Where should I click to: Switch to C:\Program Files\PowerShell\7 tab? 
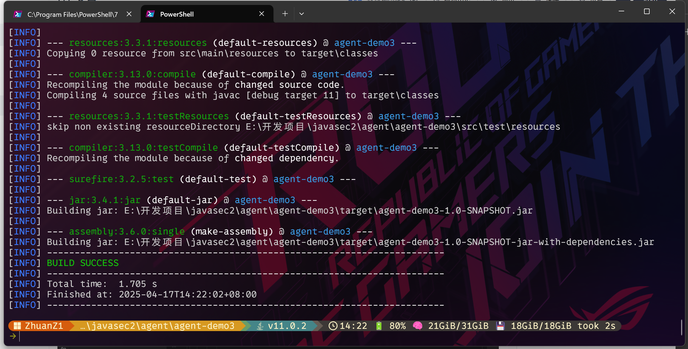coord(72,14)
